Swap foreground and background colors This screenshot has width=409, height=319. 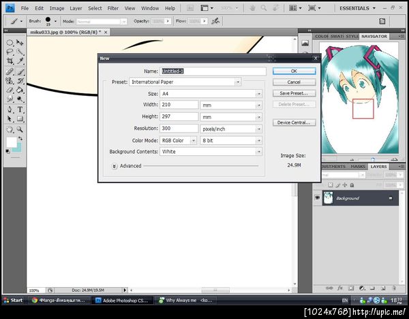pyautogui.click(x=20, y=139)
